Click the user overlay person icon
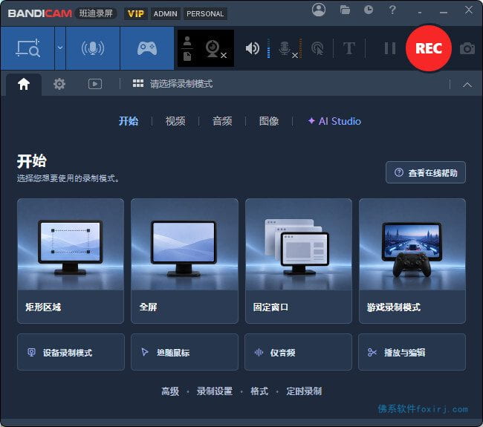 click(187, 42)
